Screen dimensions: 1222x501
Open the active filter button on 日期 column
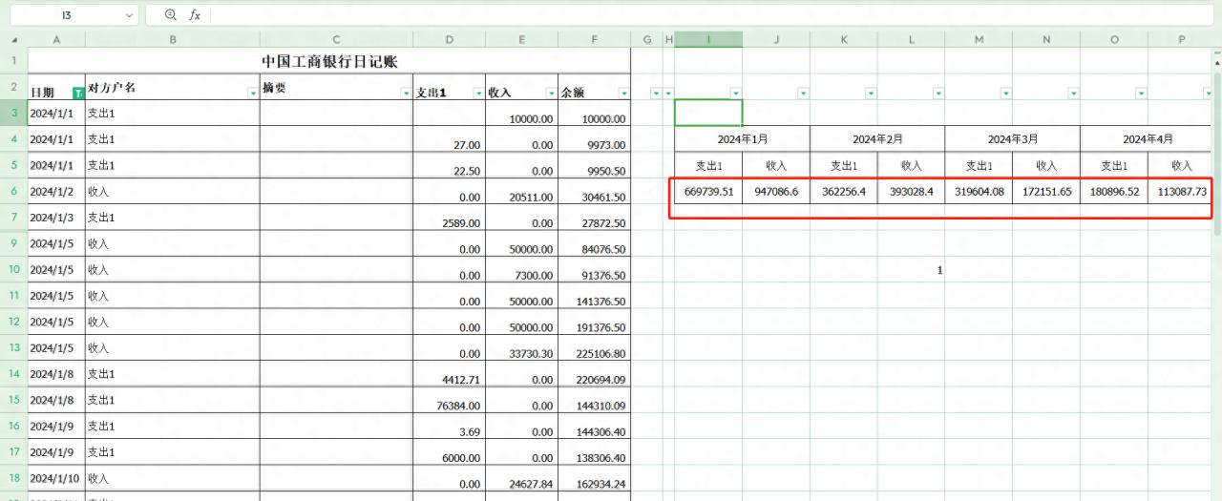tap(79, 93)
